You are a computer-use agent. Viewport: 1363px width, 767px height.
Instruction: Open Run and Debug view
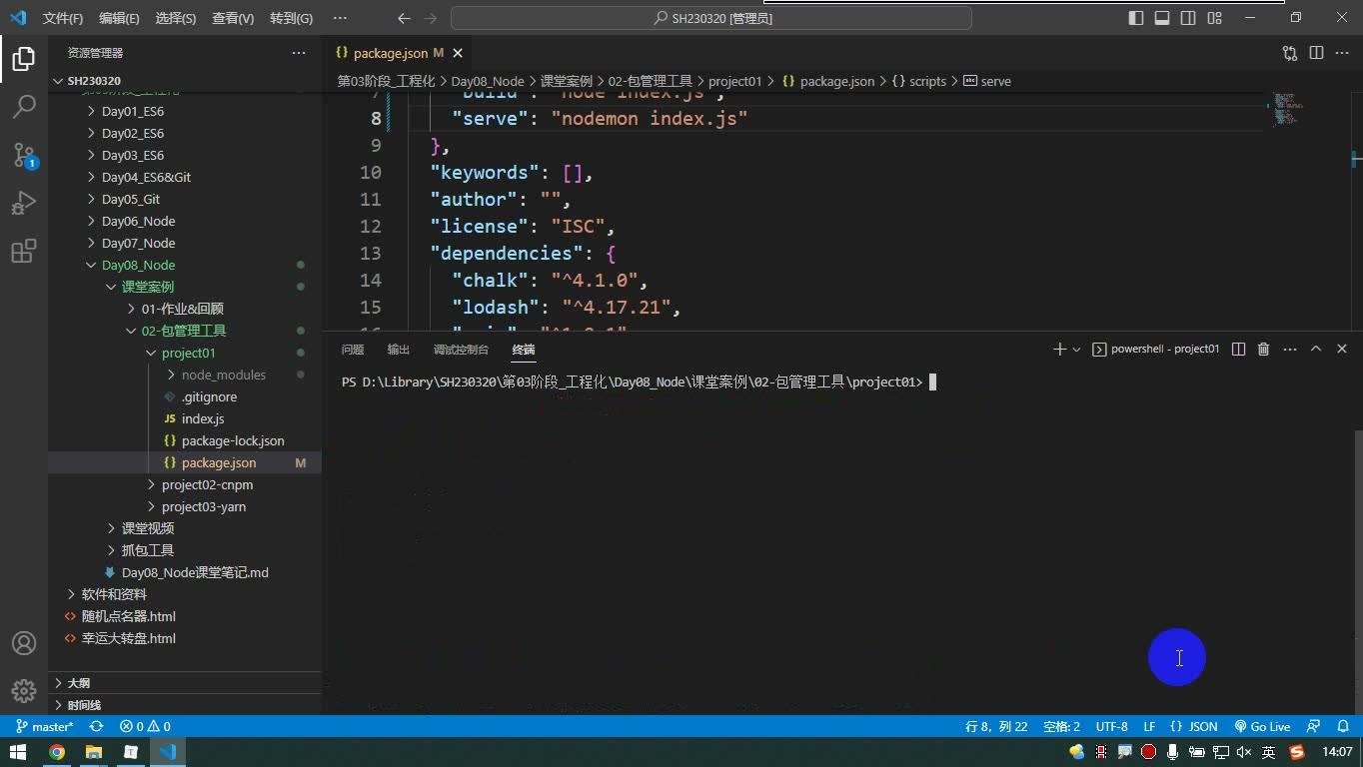[x=24, y=203]
